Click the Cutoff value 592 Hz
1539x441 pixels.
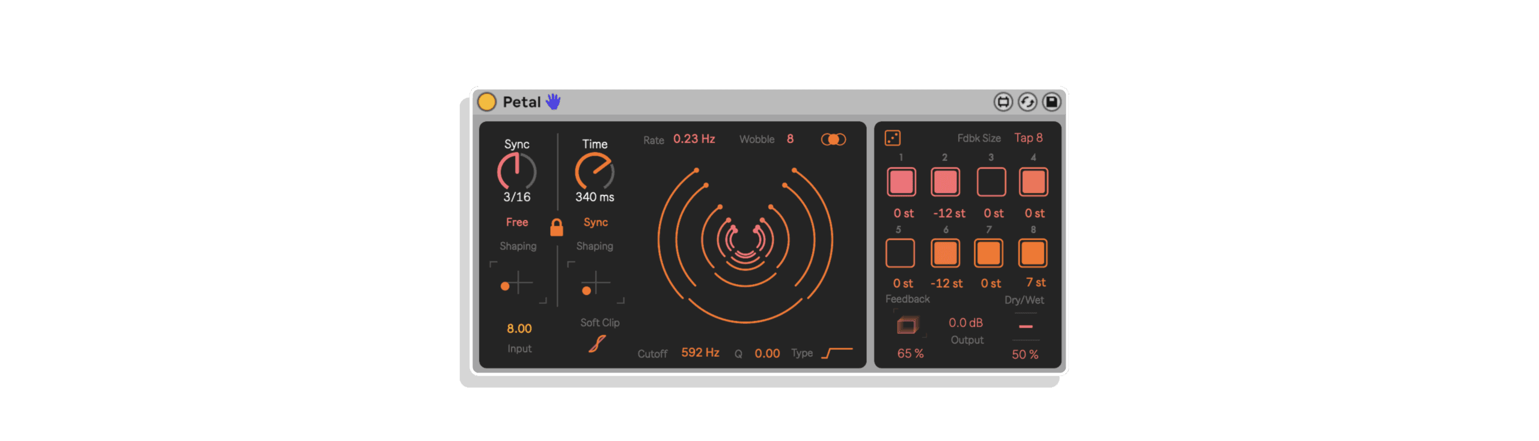pos(700,353)
